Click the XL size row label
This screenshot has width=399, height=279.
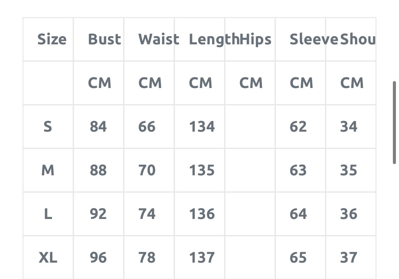tap(48, 258)
